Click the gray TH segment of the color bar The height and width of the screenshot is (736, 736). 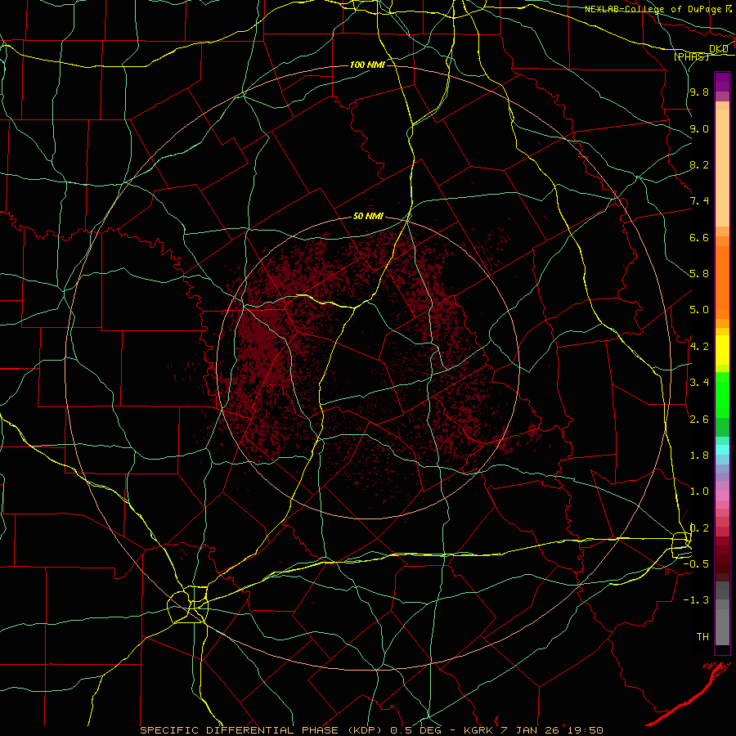[x=722, y=626]
